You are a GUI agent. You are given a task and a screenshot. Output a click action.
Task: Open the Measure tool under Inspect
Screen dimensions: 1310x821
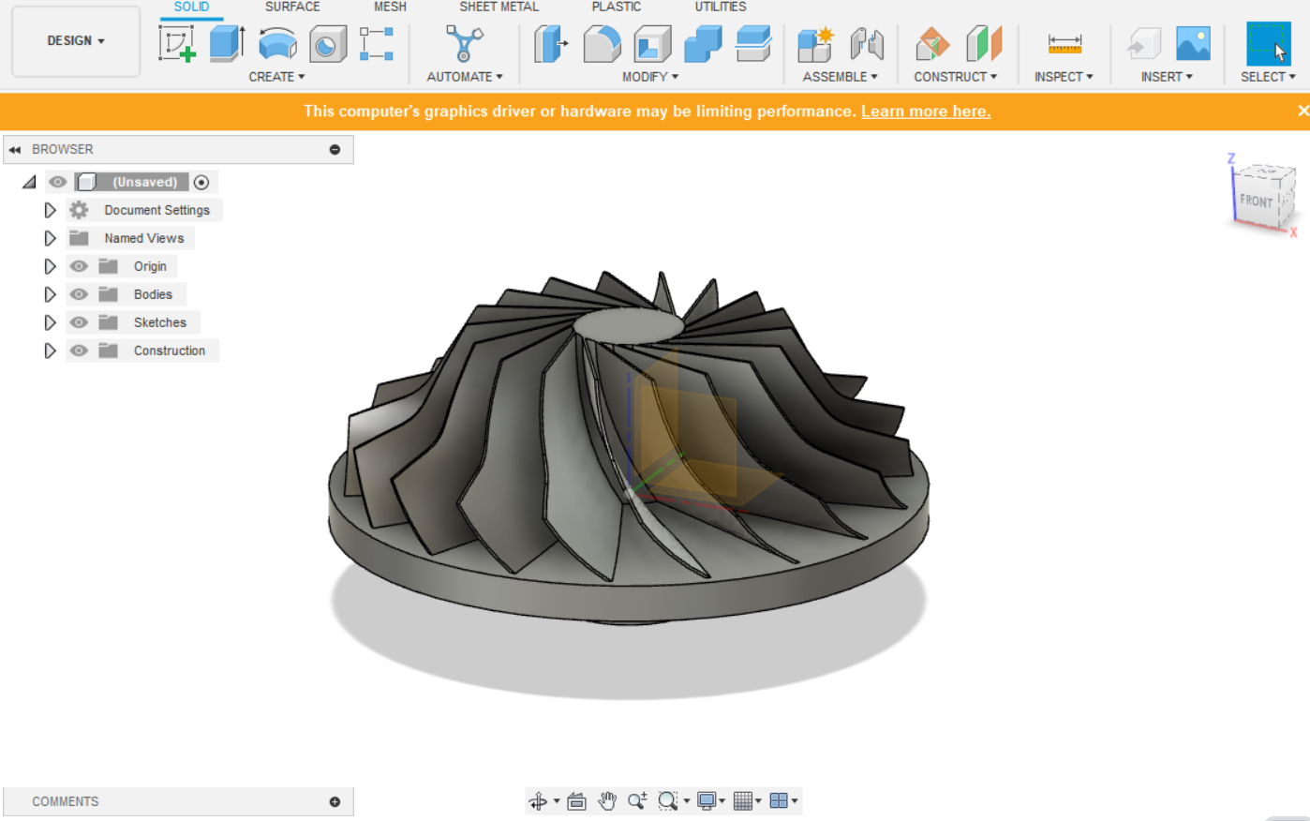pyautogui.click(x=1064, y=42)
